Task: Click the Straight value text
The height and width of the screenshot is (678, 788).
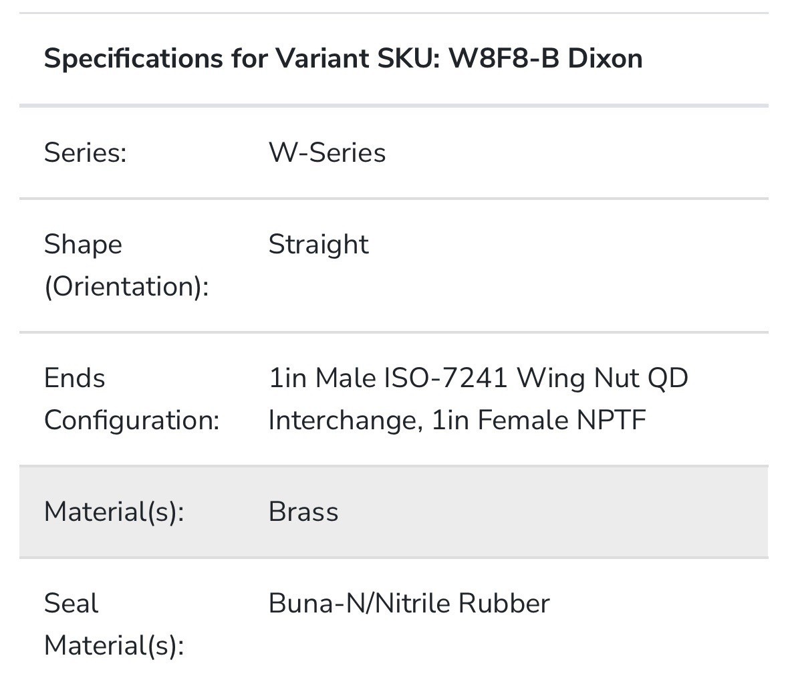Action: pyautogui.click(x=319, y=245)
